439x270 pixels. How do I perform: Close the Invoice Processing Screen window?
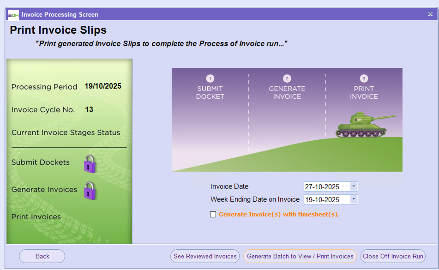430,14
